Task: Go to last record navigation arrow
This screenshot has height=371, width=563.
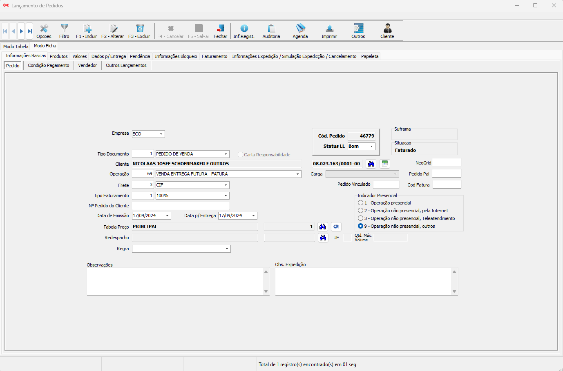Action: pyautogui.click(x=29, y=31)
